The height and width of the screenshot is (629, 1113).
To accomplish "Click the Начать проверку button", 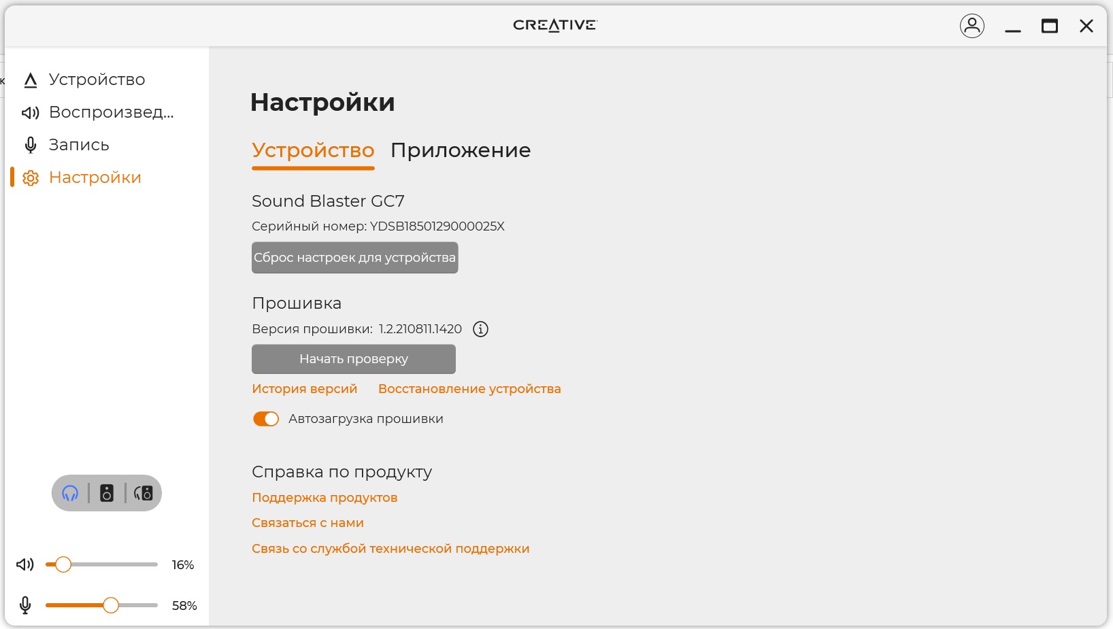I will [x=354, y=359].
